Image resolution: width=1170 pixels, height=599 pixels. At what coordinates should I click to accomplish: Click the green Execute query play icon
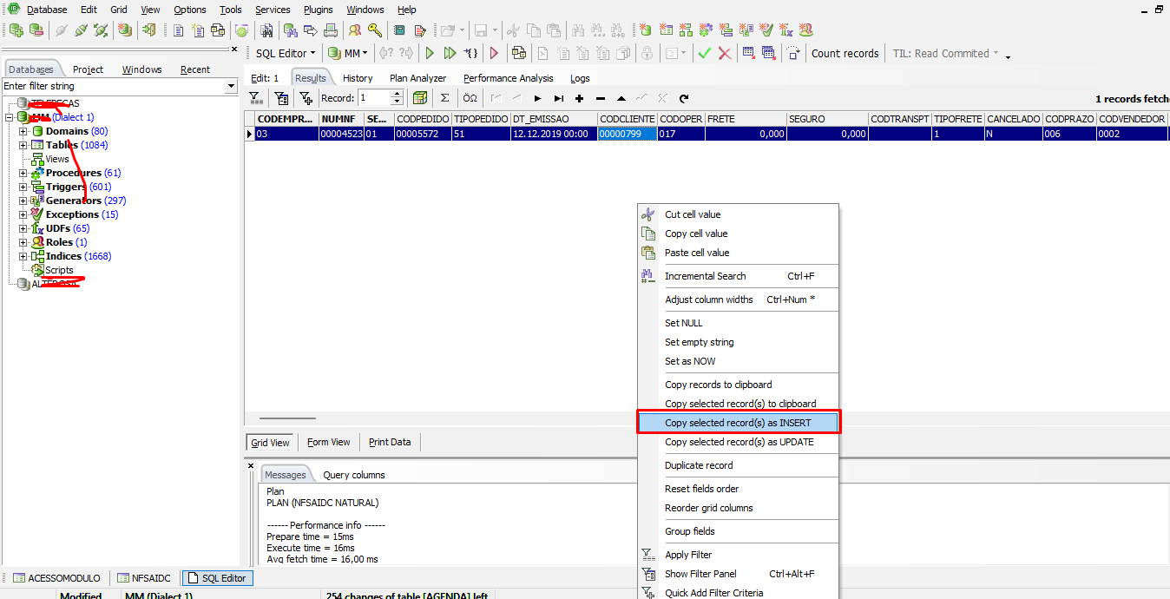(430, 53)
